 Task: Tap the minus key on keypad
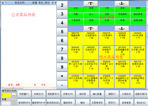point(62,85)
